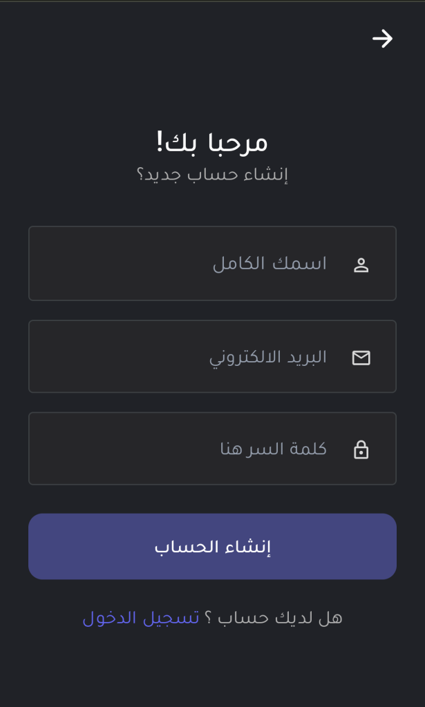
Task: Click the placeholder text كلمة السر هنا
Action: click(x=272, y=449)
